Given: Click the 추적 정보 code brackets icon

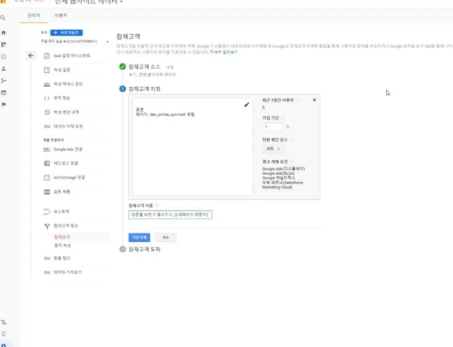Looking at the screenshot, I should pos(46,98).
